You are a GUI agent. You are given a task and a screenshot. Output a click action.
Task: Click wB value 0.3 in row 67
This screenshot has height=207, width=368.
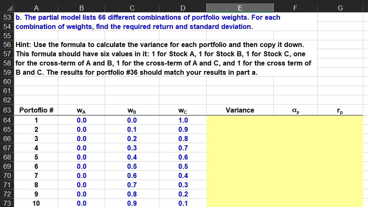click(132, 148)
